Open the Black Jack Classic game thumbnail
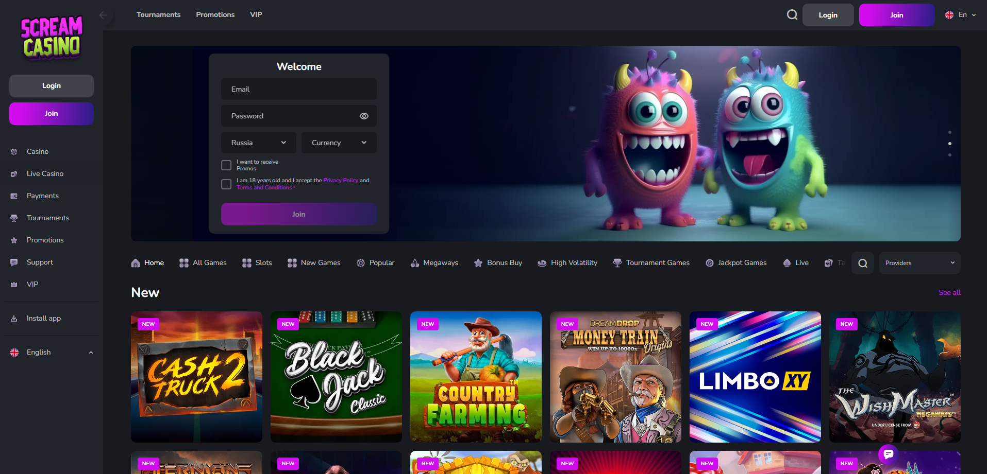This screenshot has height=474, width=987. 336,377
